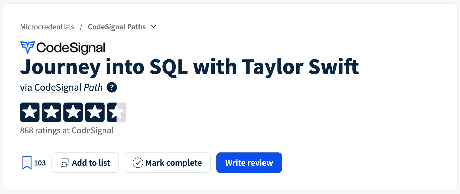460x194 pixels.
Task: Click the circled checkmark icon on Mark complete
Action: [138, 163]
